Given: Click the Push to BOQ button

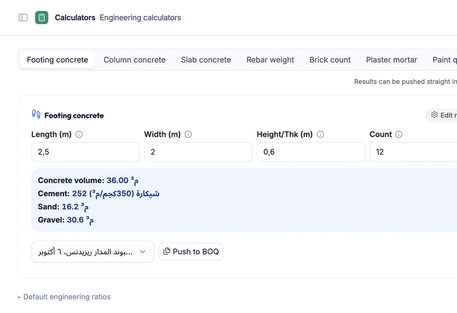Looking at the screenshot, I should tap(191, 251).
